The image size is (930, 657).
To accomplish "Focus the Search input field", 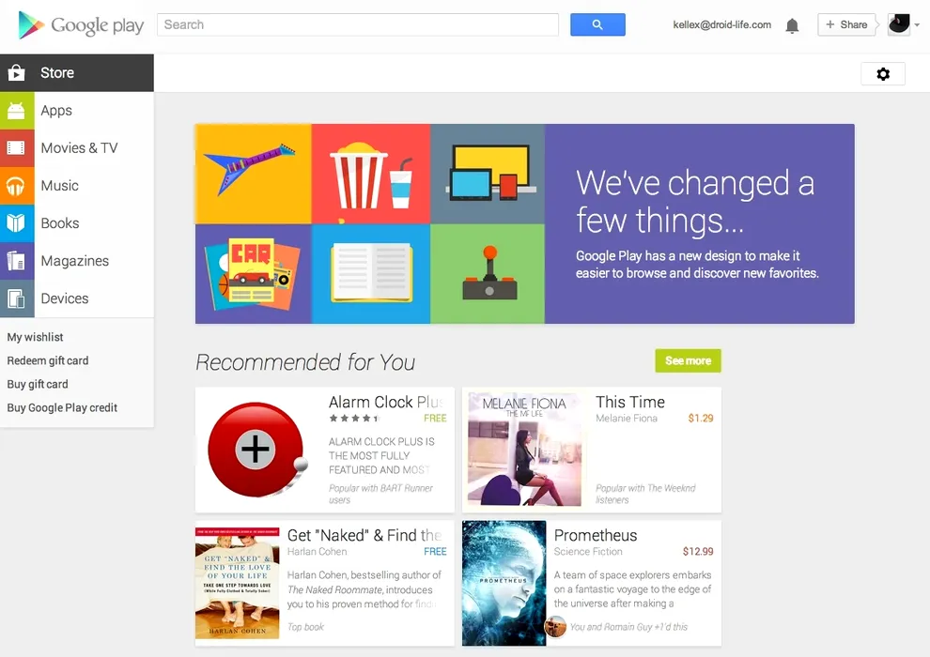I will 358,25.
